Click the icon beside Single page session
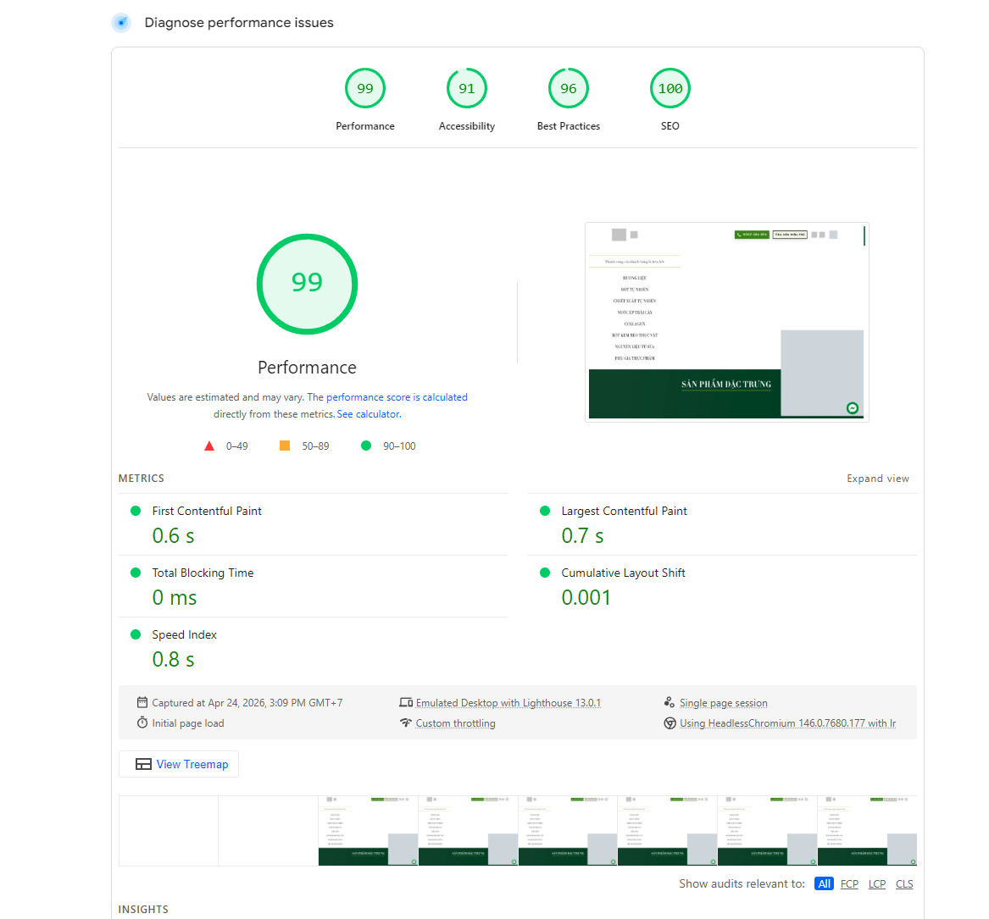This screenshot has height=919, width=989. pyautogui.click(x=670, y=702)
